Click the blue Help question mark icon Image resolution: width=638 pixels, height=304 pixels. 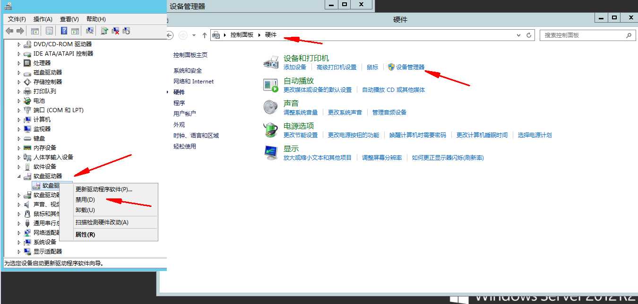(64, 31)
